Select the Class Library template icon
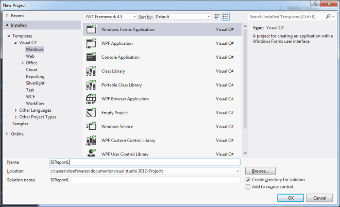The height and width of the screenshot is (207, 340). pyautogui.click(x=91, y=71)
